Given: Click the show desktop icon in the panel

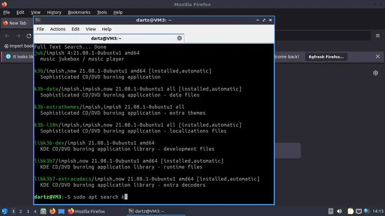Looking at the screenshot, I should pos(61,211).
